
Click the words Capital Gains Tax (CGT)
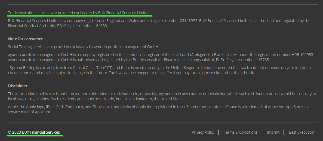[x=92, y=68]
